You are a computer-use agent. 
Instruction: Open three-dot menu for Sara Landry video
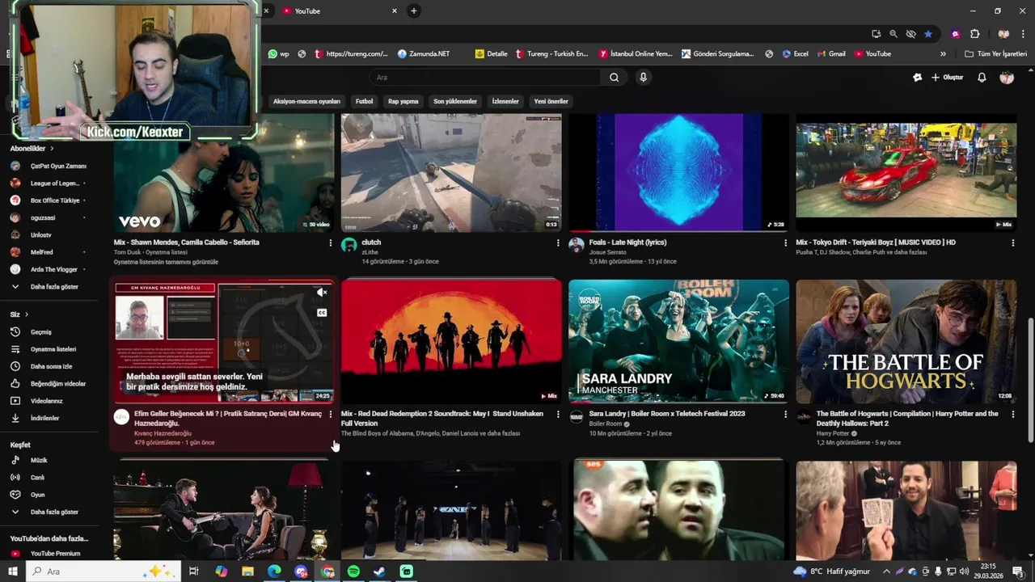click(785, 414)
